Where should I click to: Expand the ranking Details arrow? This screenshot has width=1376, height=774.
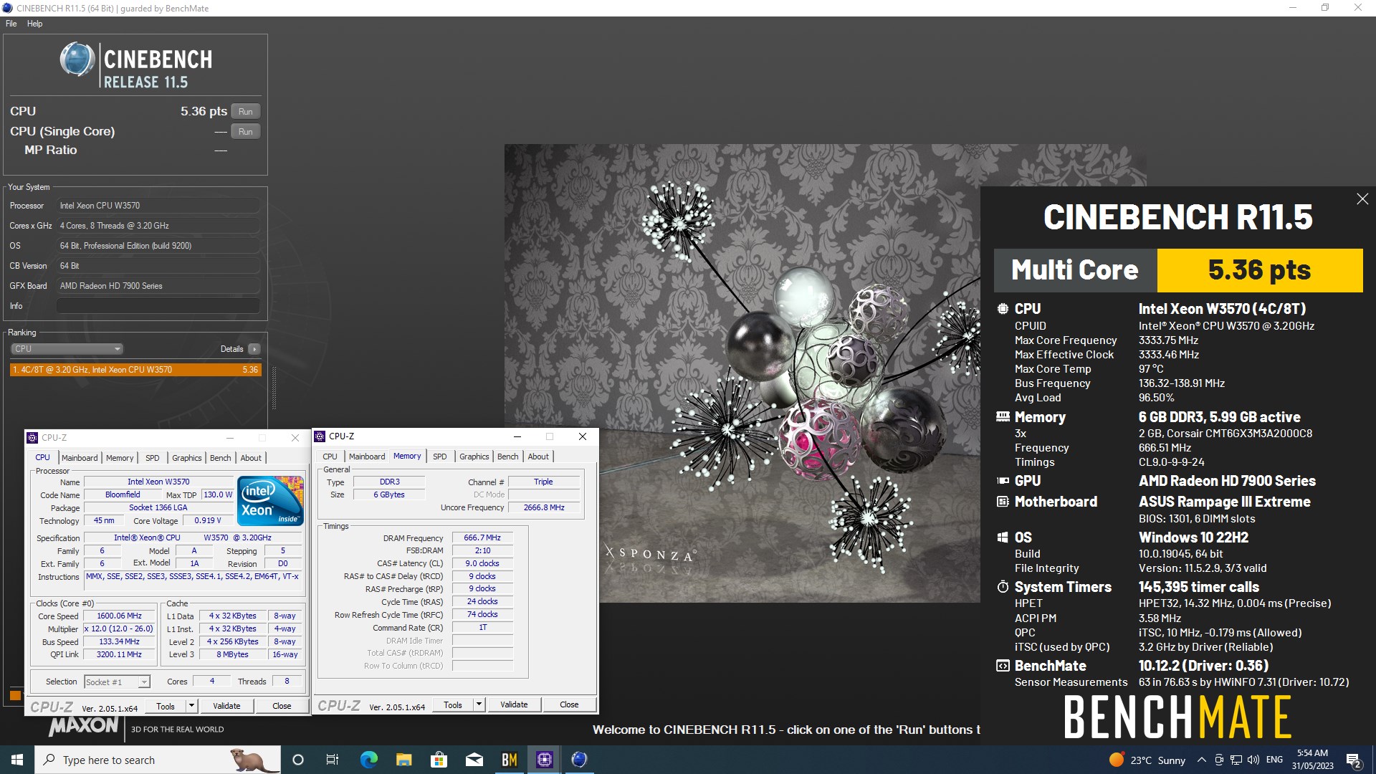[x=254, y=349]
